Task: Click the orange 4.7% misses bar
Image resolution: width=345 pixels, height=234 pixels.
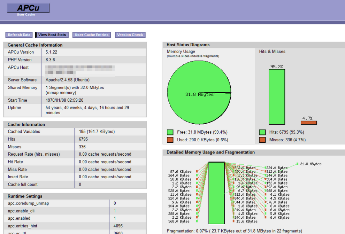Action: pos(309,123)
